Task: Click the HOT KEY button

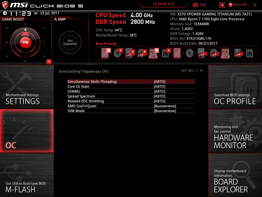Action: pyautogui.click(x=188, y=71)
